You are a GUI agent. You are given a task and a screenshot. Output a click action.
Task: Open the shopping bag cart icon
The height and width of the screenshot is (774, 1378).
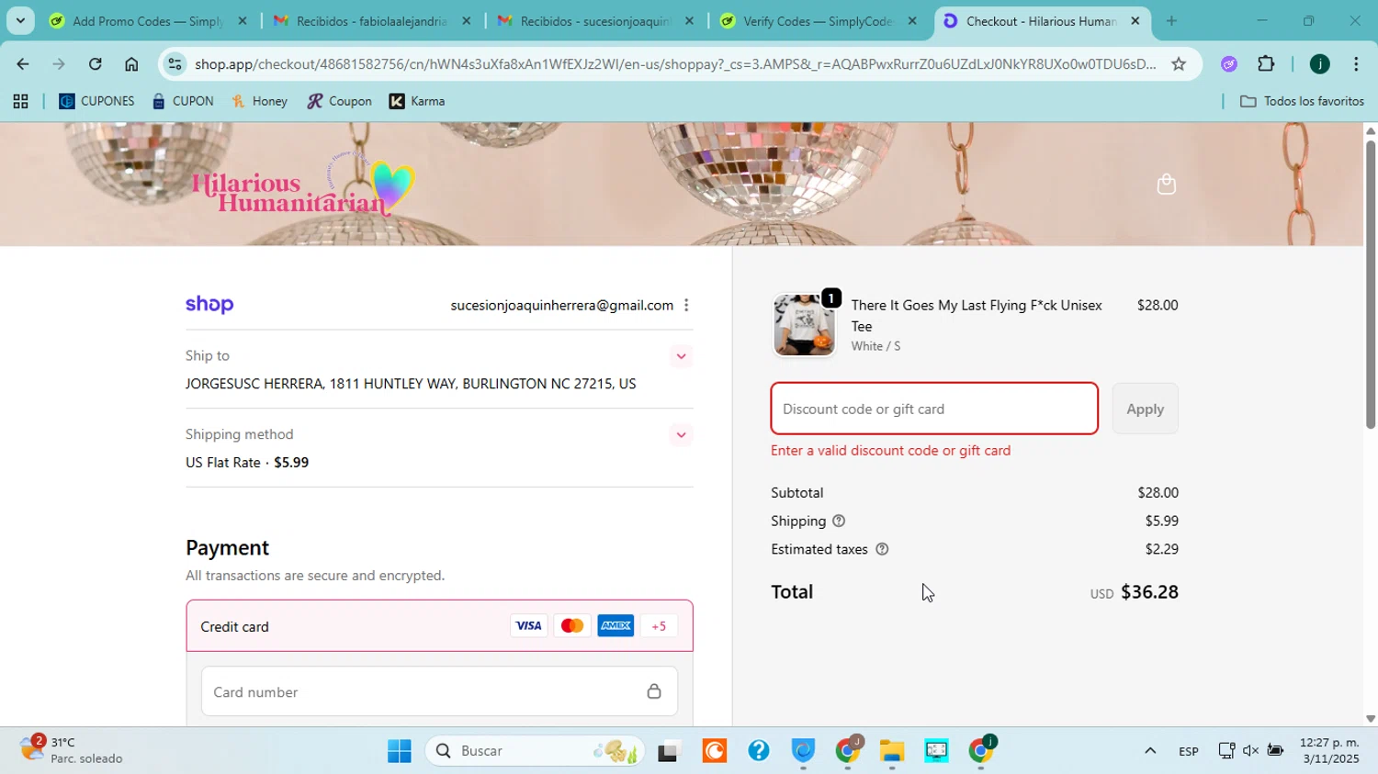pos(1166,185)
